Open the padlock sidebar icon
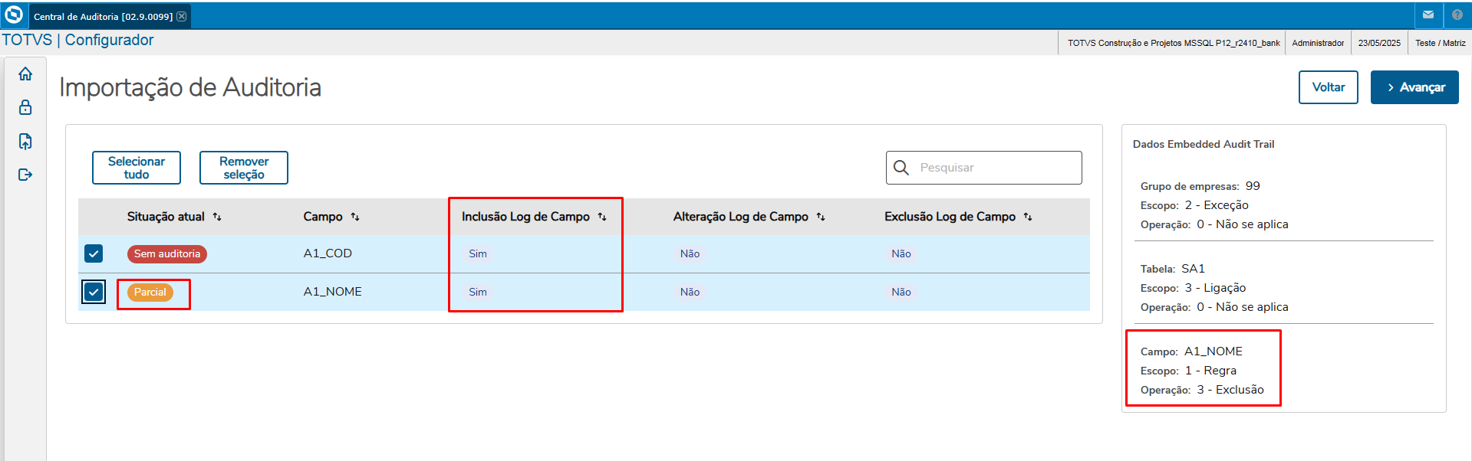1472x461 pixels. click(25, 107)
